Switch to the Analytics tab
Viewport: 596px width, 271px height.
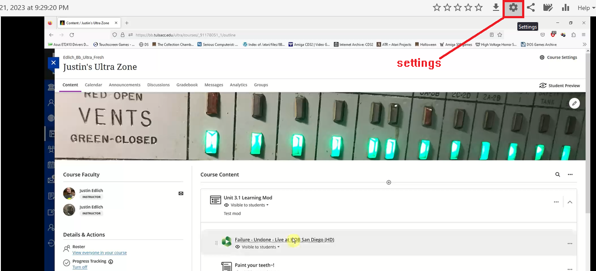coord(239,85)
